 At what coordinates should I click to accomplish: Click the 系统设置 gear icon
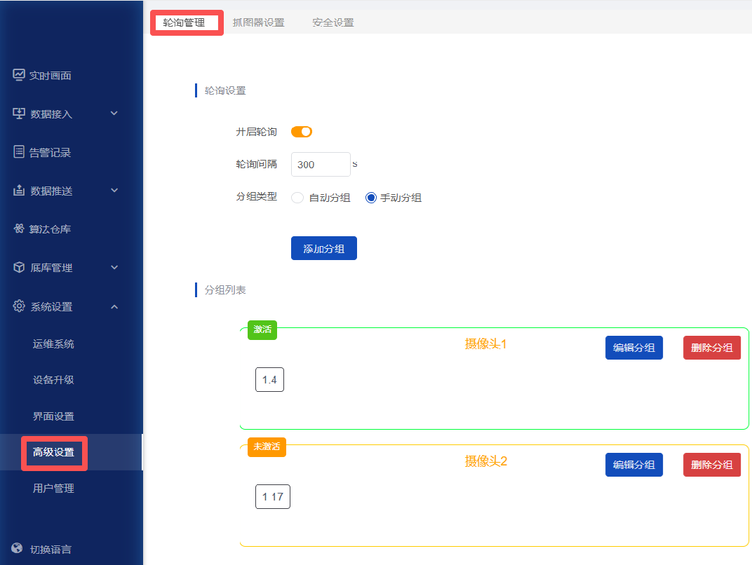tap(19, 306)
